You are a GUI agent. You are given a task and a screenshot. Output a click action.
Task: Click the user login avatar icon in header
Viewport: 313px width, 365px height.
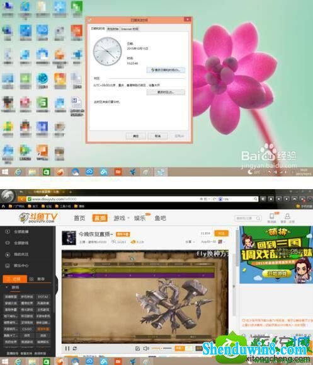point(287,216)
